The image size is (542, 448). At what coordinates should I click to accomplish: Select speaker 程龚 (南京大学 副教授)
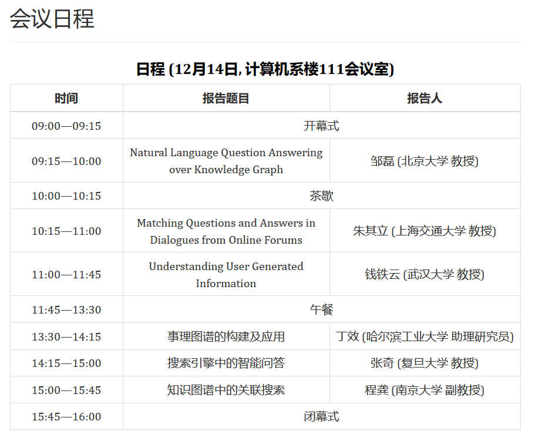425,390
